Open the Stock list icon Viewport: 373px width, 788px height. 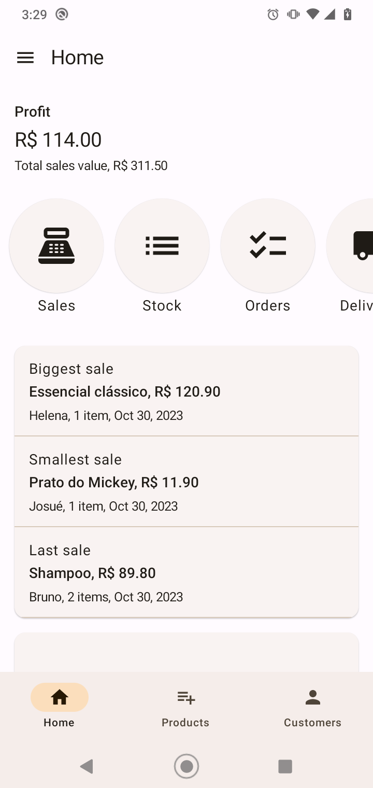tap(162, 246)
